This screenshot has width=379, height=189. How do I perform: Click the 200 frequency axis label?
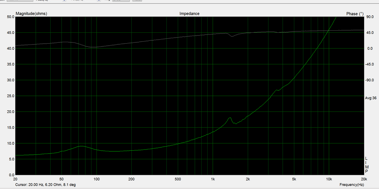click(131, 179)
